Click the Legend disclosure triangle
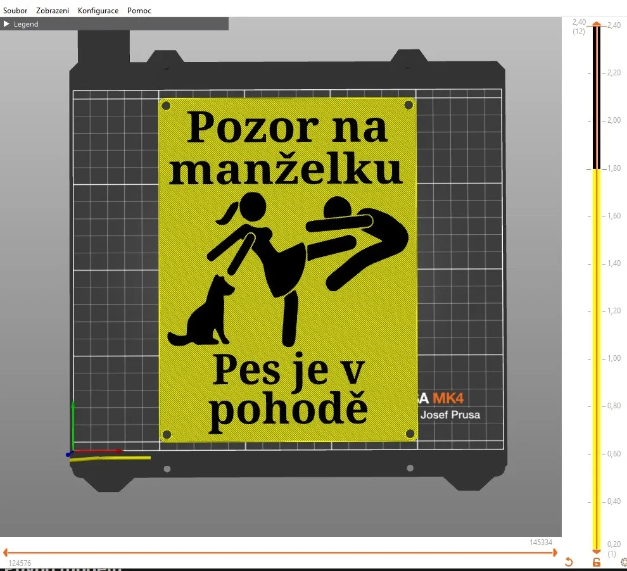The width and height of the screenshot is (627, 571). point(6,23)
